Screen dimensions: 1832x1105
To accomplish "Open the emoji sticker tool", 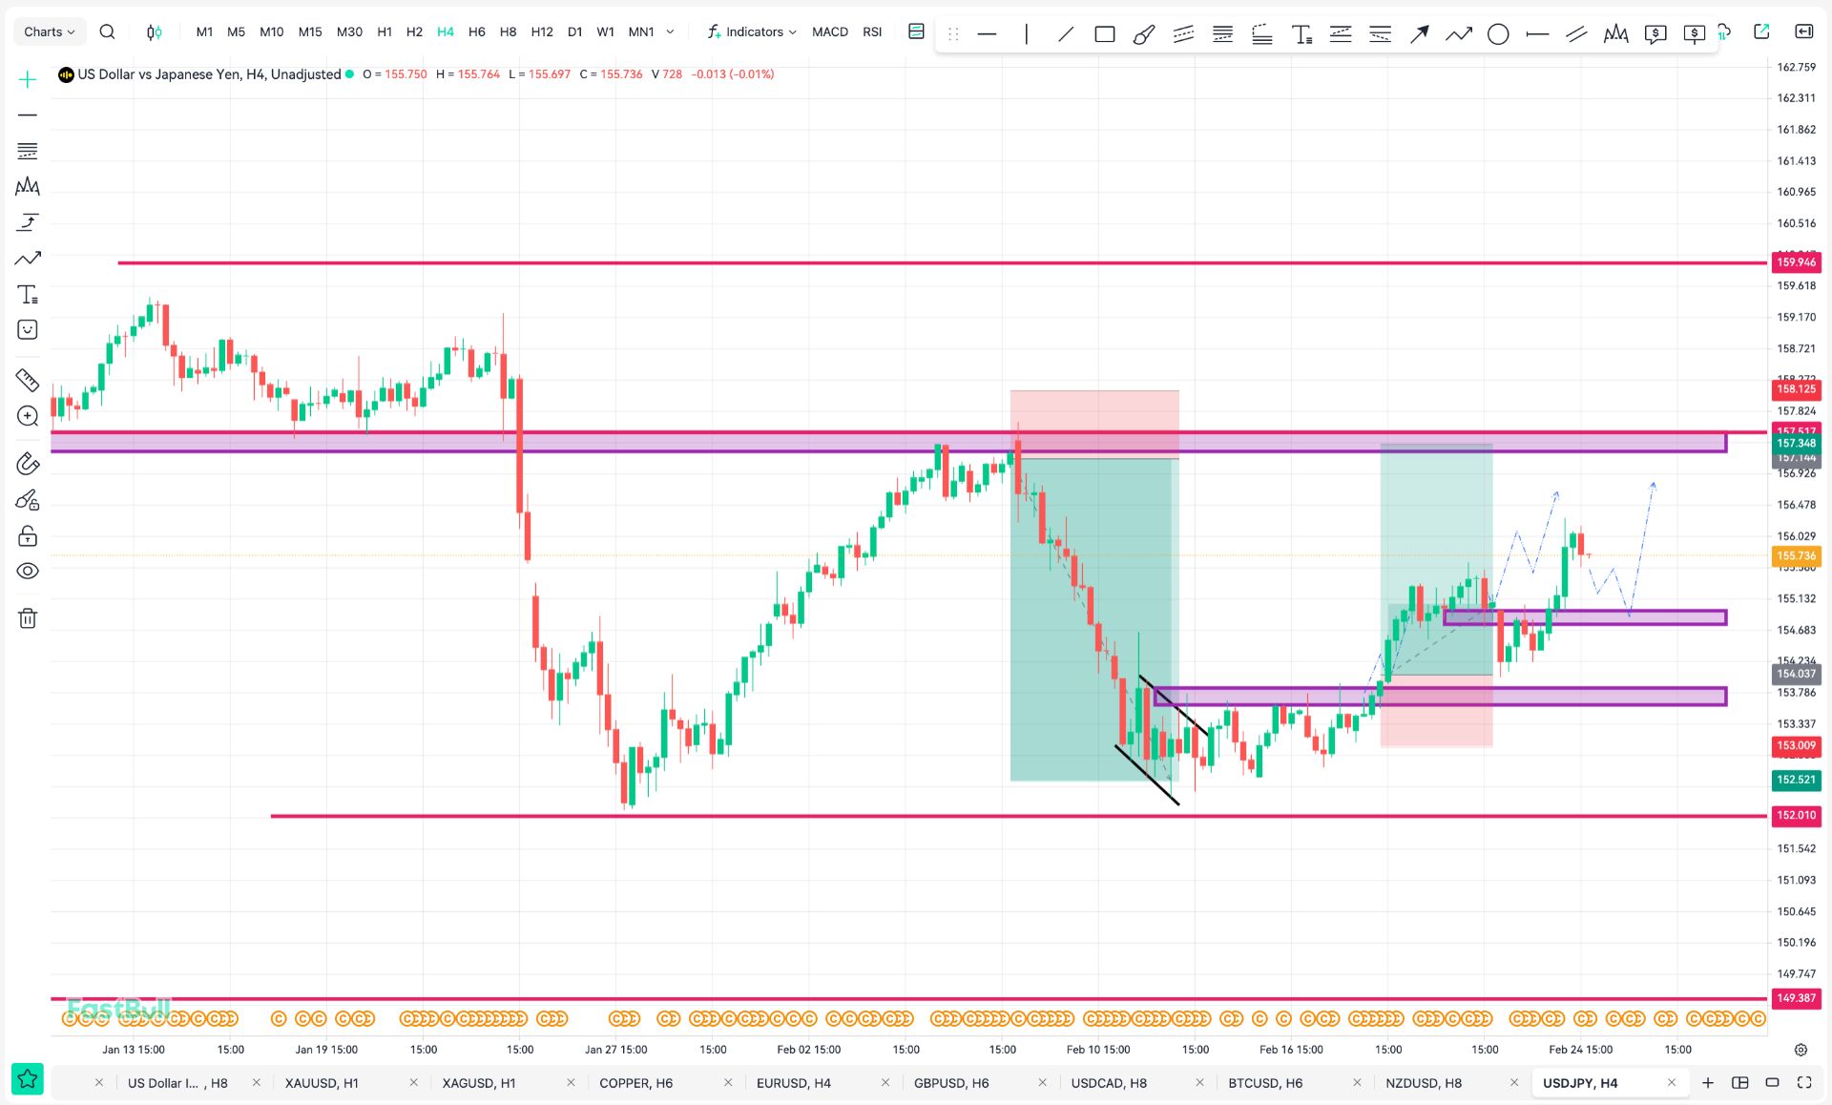I will coord(28,330).
